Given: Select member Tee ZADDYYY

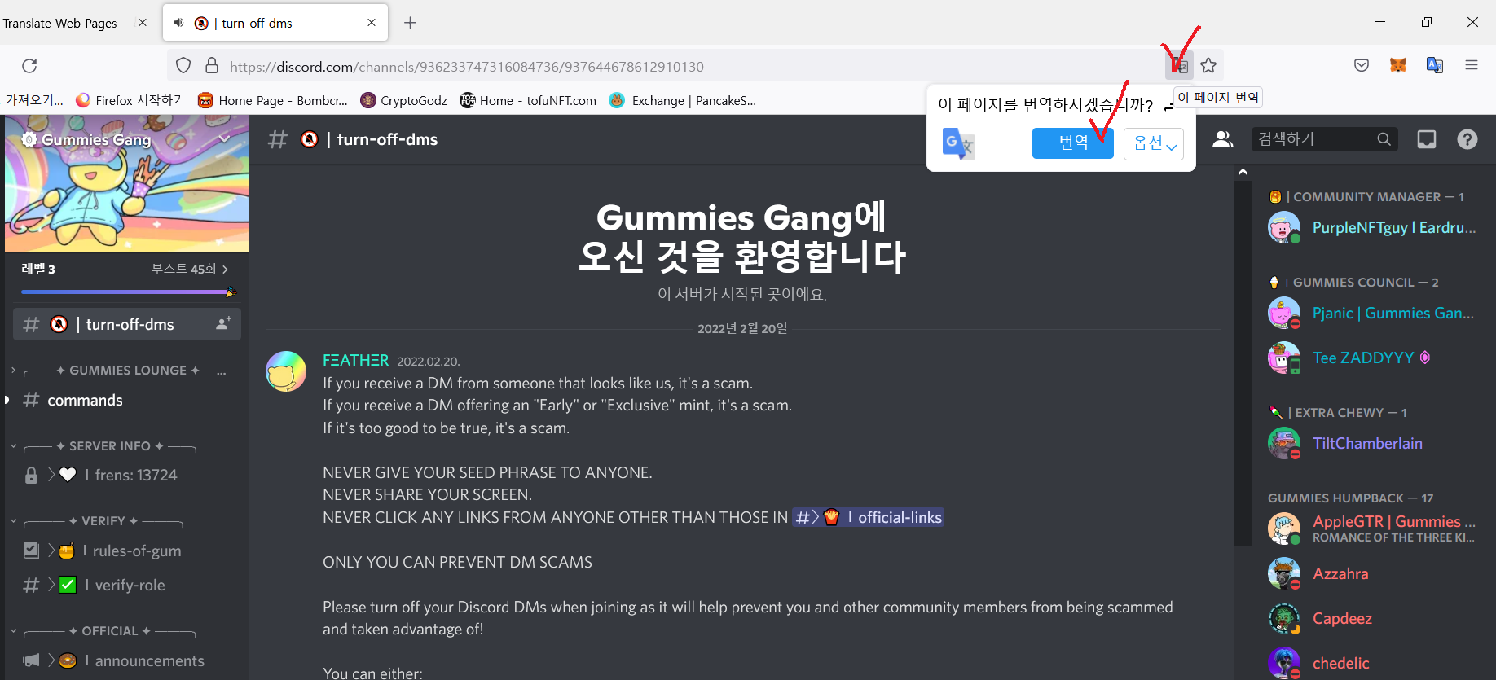Looking at the screenshot, I should (x=1372, y=358).
